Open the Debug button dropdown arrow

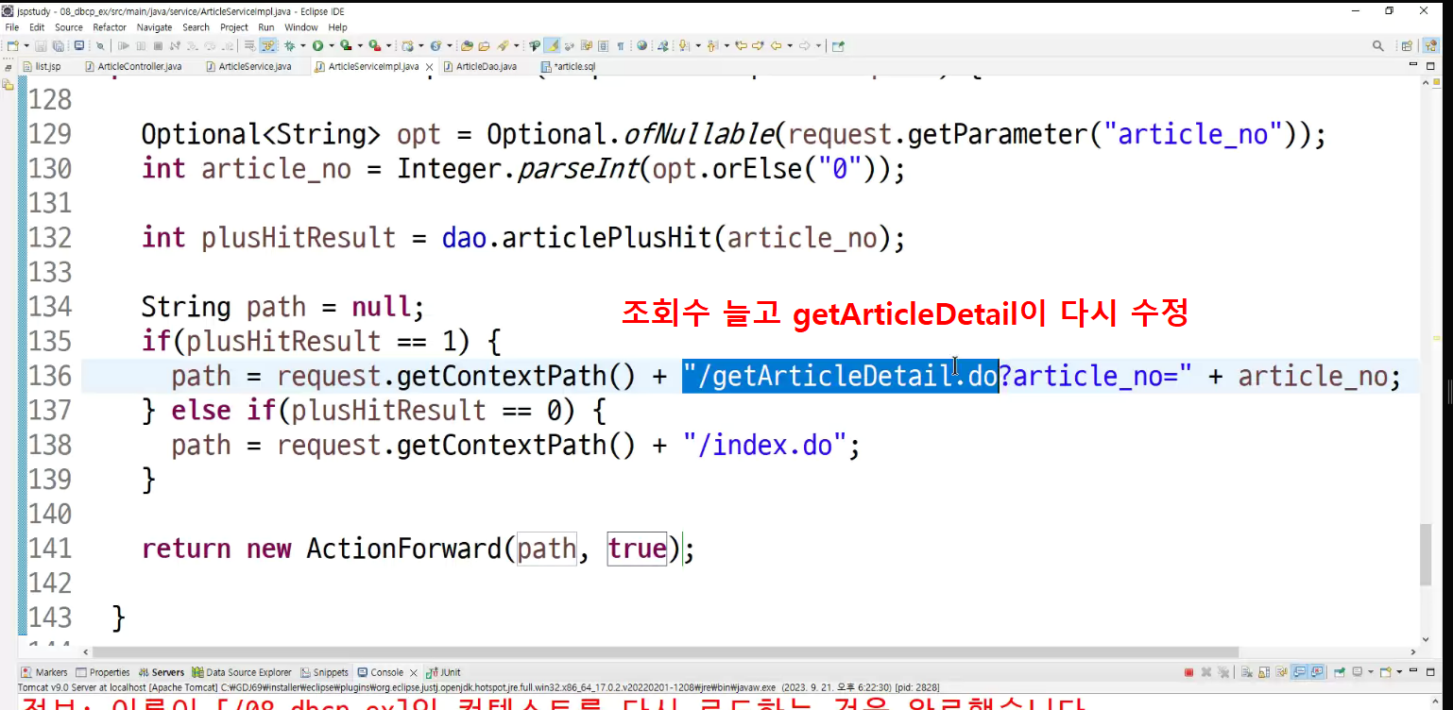point(302,45)
